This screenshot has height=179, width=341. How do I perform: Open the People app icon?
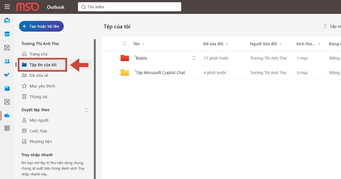tap(7, 61)
